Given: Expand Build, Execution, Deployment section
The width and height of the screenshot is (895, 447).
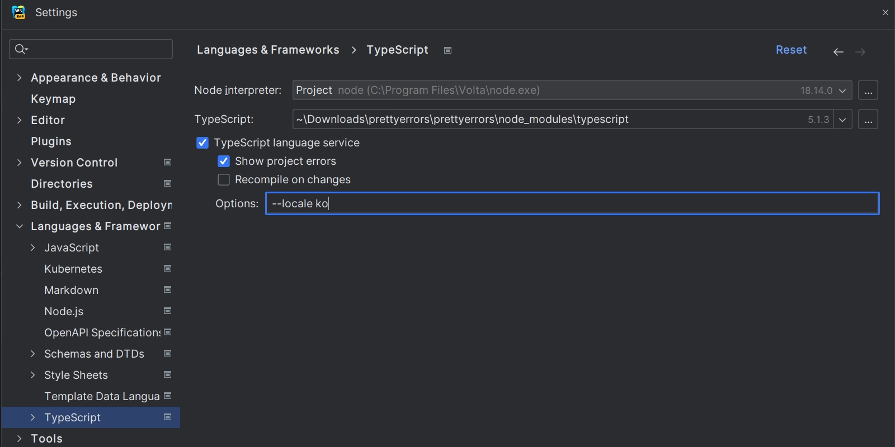Looking at the screenshot, I should tap(20, 205).
